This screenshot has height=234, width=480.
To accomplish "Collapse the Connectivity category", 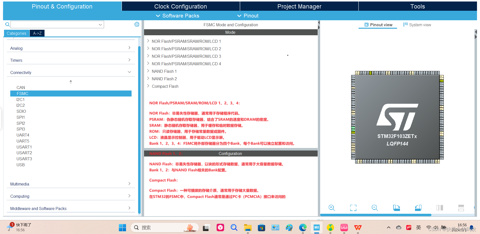I will click(x=129, y=72).
